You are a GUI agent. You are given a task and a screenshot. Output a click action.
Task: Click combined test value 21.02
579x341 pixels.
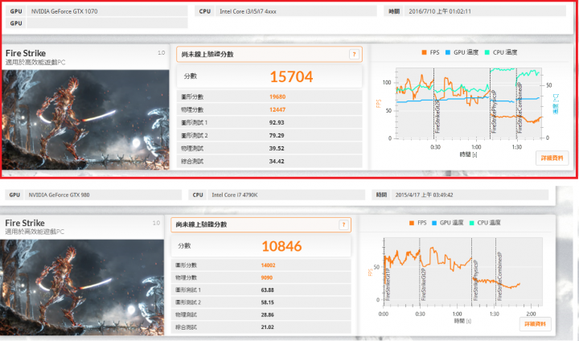click(x=267, y=327)
